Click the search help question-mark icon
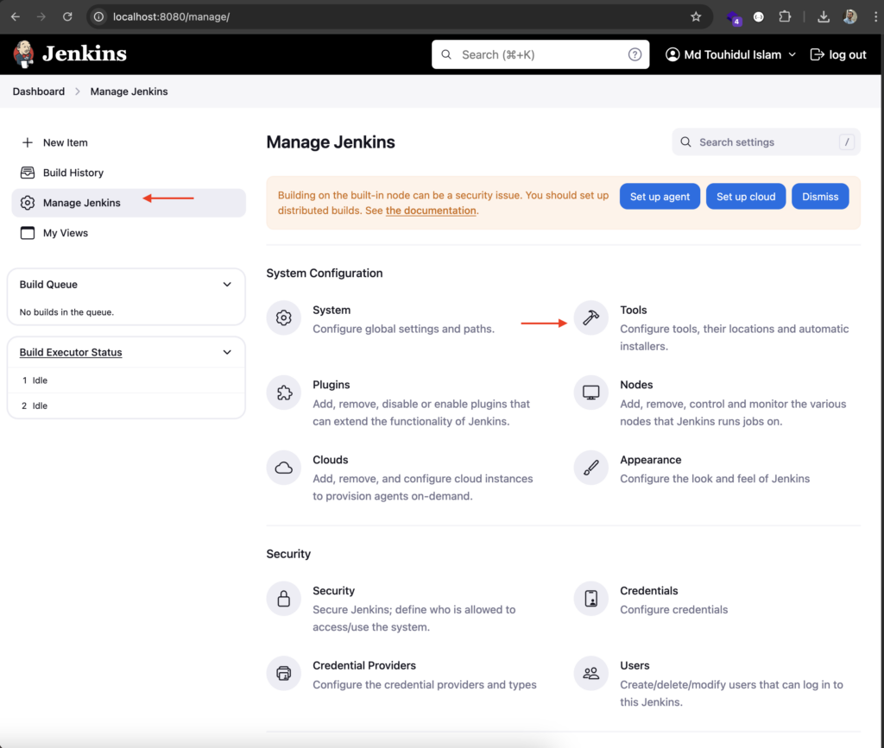 [x=635, y=54]
